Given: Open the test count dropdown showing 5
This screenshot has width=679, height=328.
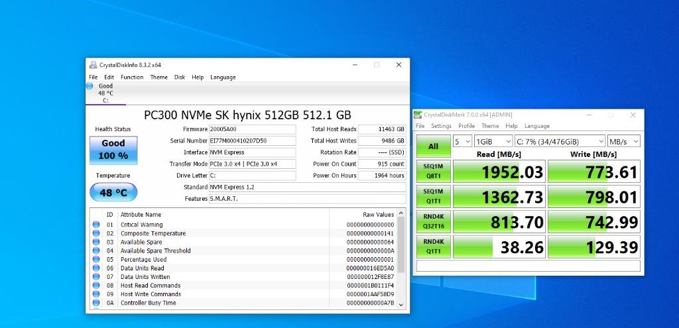Looking at the screenshot, I should [462, 142].
